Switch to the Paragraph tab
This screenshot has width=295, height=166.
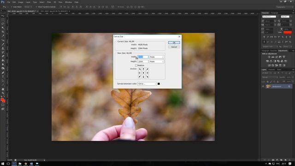[x=274, y=13]
